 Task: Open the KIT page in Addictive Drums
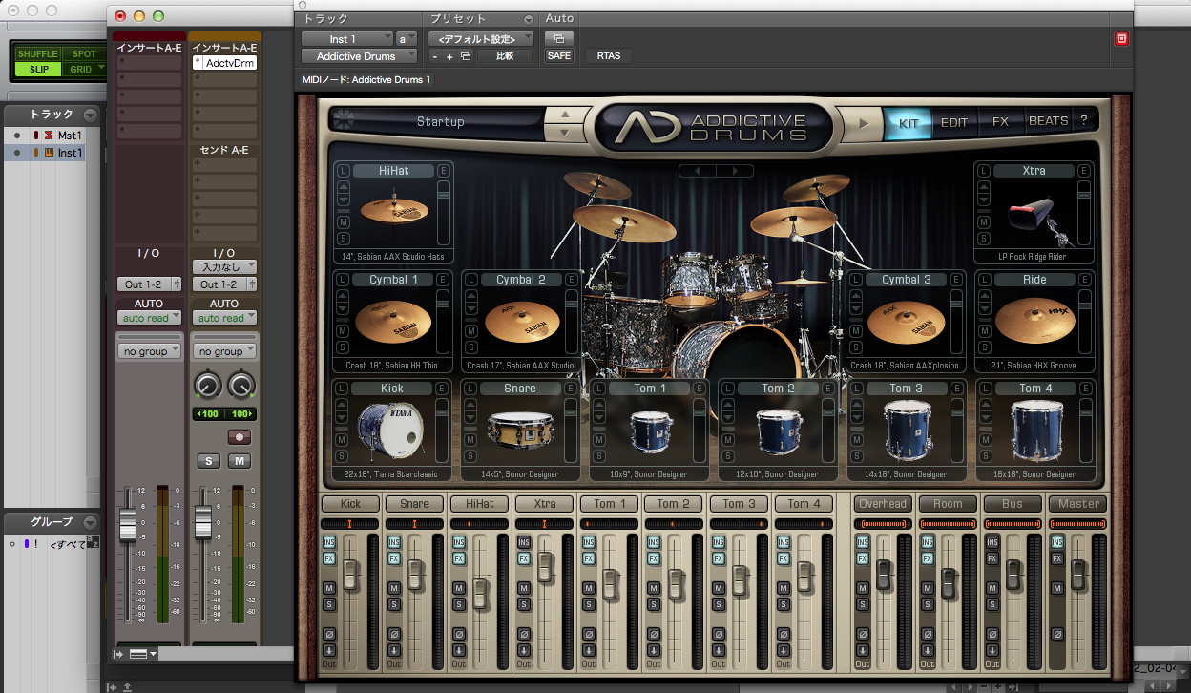[x=909, y=122]
